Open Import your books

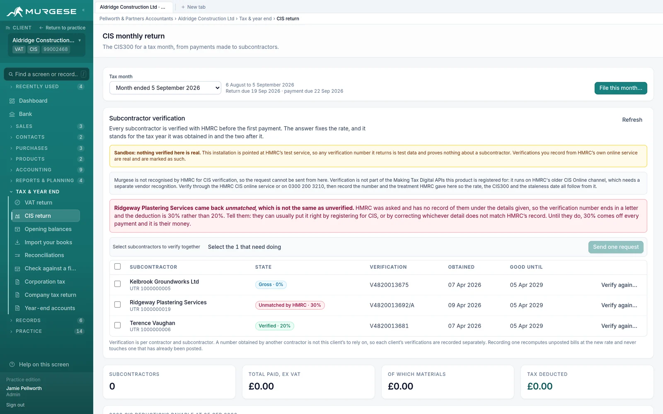(46, 242)
